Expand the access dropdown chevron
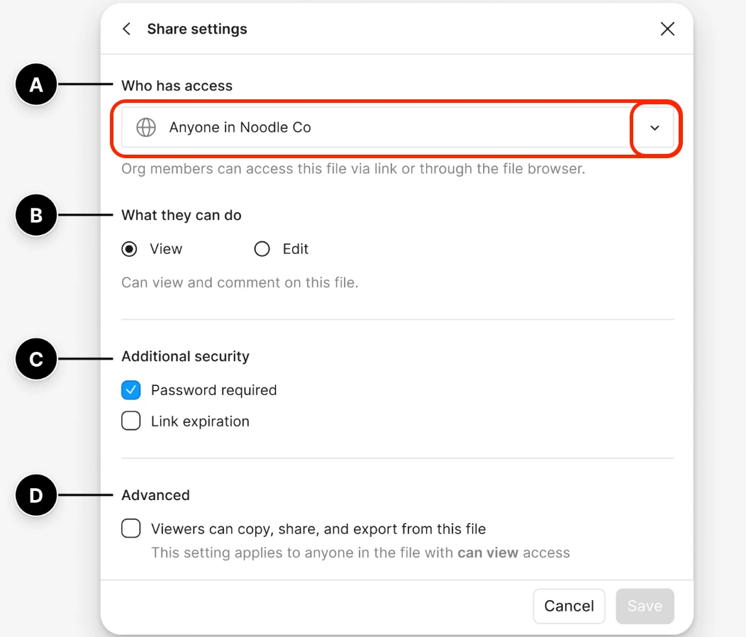This screenshot has height=637, width=746. point(655,128)
